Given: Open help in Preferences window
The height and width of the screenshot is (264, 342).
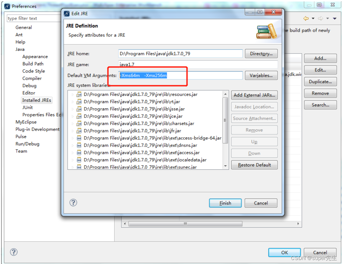Looking at the screenshot, I should (x=14, y=252).
